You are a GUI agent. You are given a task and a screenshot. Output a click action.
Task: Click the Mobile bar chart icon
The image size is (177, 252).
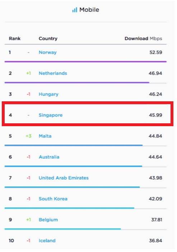pyautogui.click(x=75, y=10)
